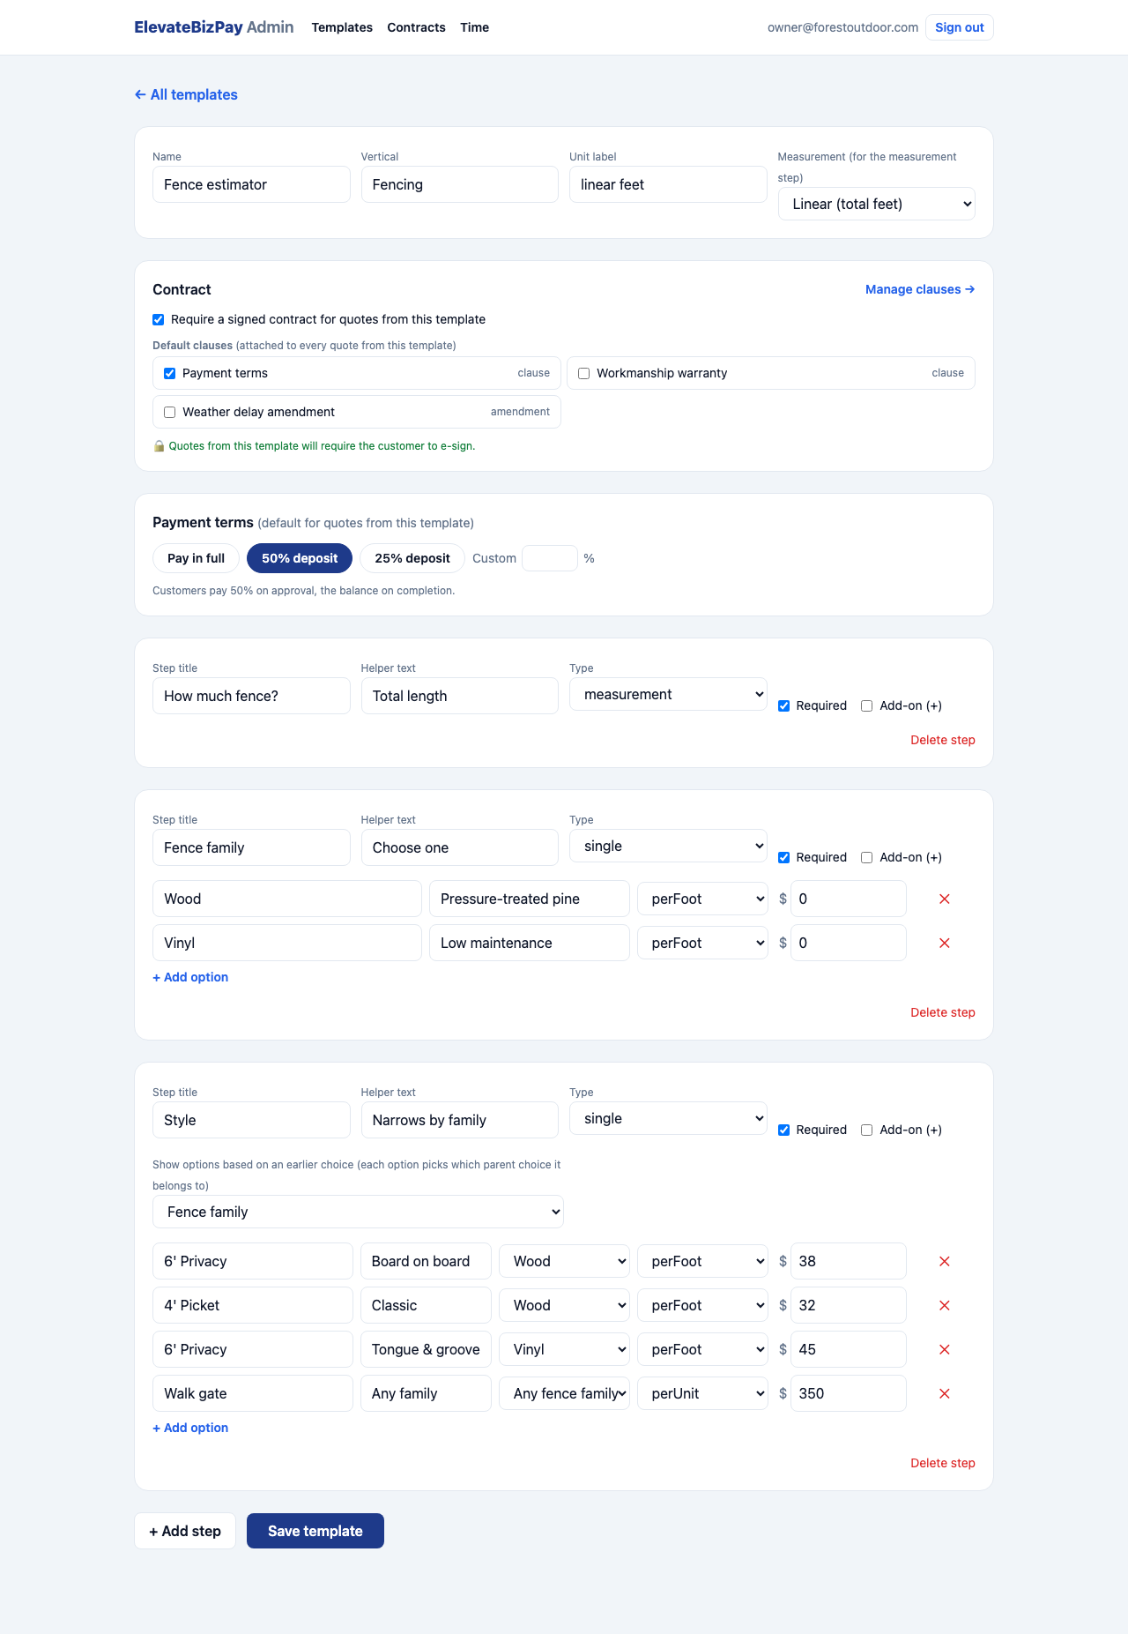Select Pay in full payment term
The image size is (1128, 1634).
pos(196,558)
